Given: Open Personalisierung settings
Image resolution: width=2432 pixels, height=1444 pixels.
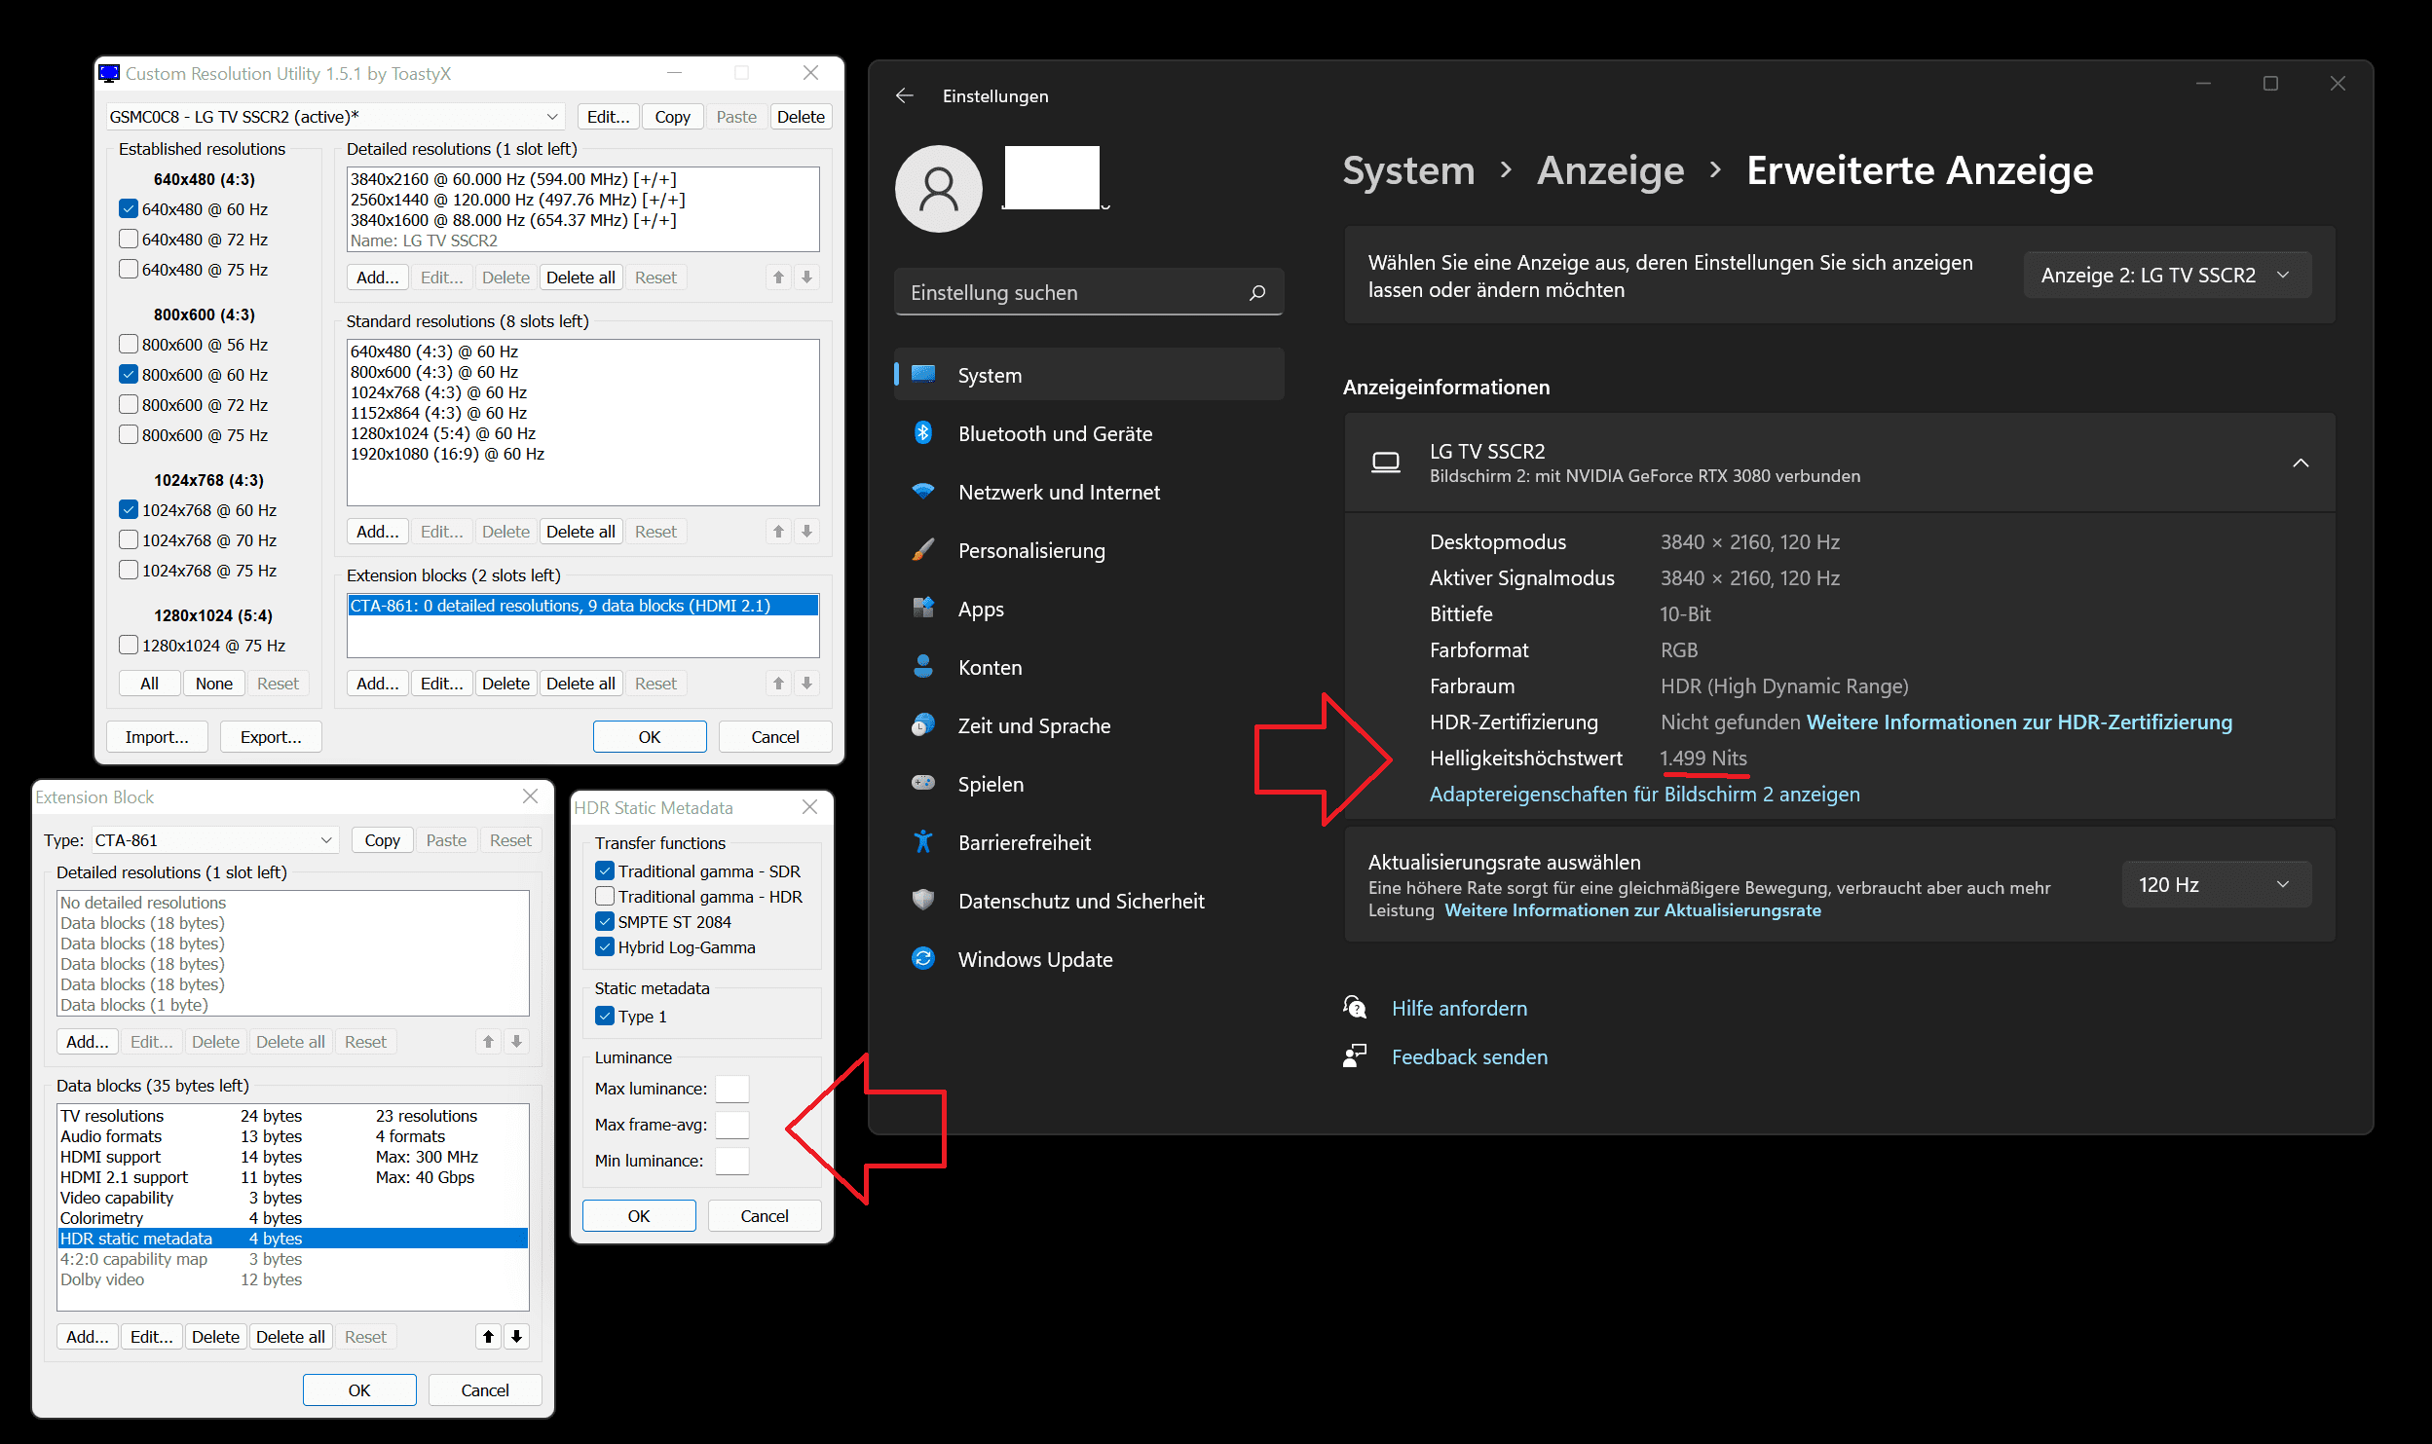Looking at the screenshot, I should pos(1089,550).
